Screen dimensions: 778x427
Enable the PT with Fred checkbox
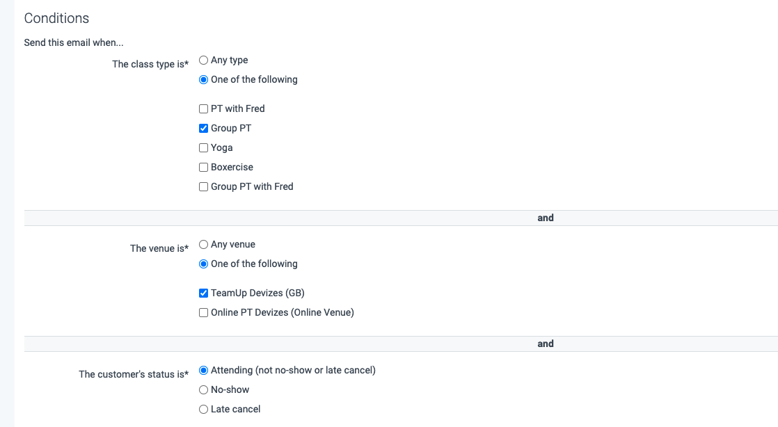point(203,108)
